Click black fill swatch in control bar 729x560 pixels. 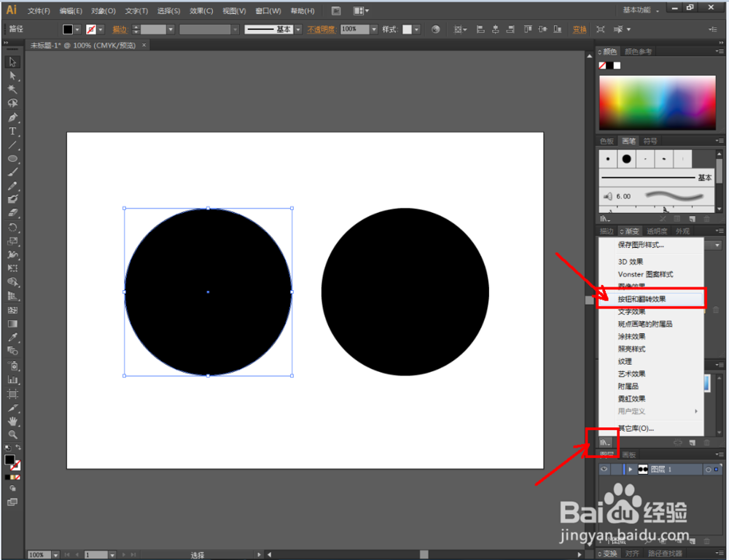pyautogui.click(x=68, y=29)
